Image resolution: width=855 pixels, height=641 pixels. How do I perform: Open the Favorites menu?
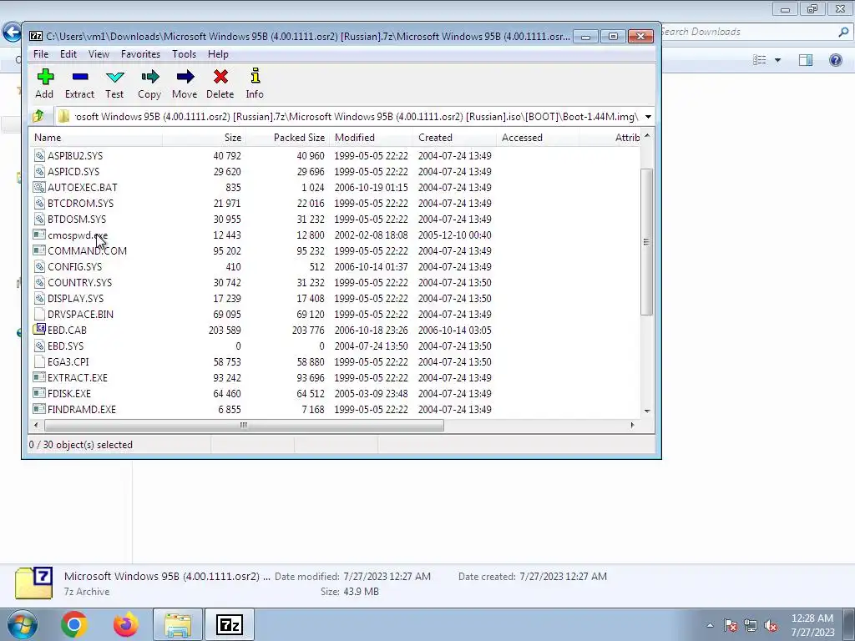140,54
